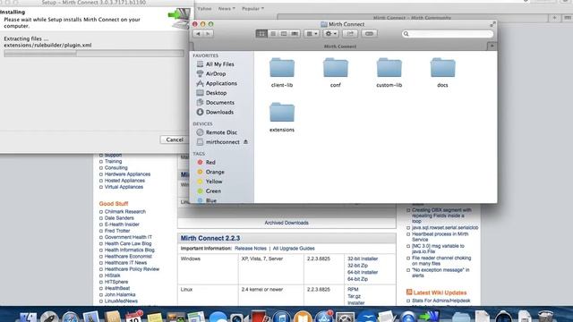Download the Windows 64-bit Zip
The width and height of the screenshot is (573, 322).
[x=357, y=279]
